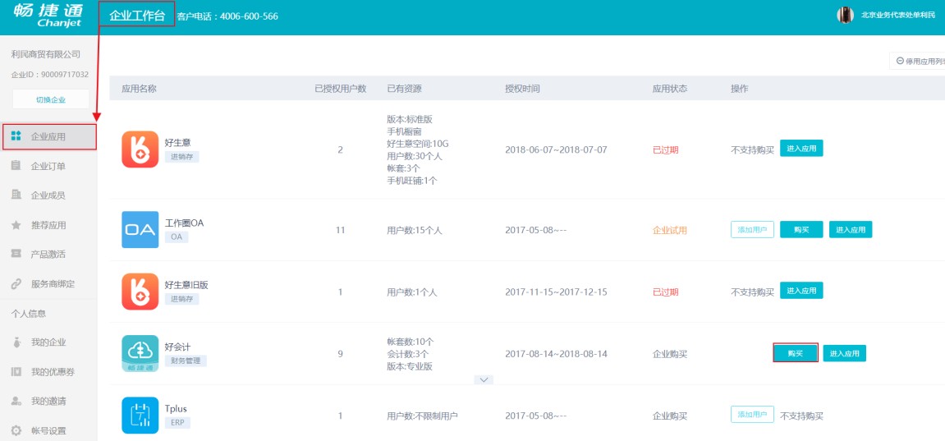Screen dimensions: 945x441
Task: Click the 企业试用 status for 工作圈OA
Action: click(x=670, y=230)
